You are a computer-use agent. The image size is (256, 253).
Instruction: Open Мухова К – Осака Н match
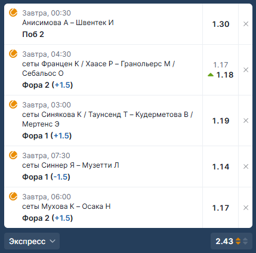click(66, 206)
